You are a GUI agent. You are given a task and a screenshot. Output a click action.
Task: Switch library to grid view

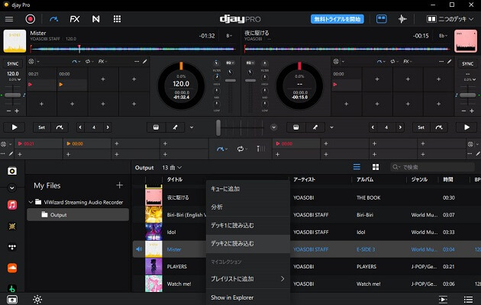point(376,167)
